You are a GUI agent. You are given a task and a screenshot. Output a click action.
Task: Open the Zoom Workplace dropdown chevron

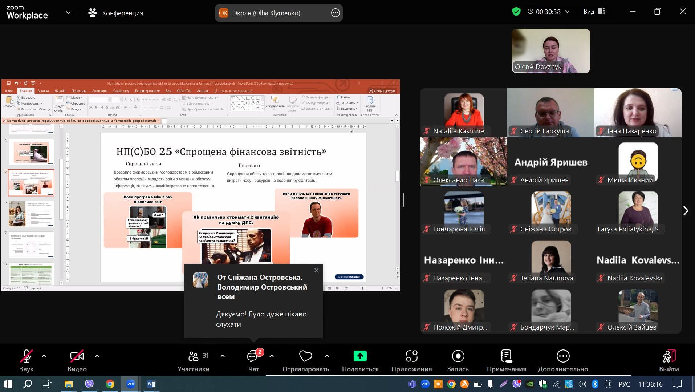pyautogui.click(x=68, y=13)
